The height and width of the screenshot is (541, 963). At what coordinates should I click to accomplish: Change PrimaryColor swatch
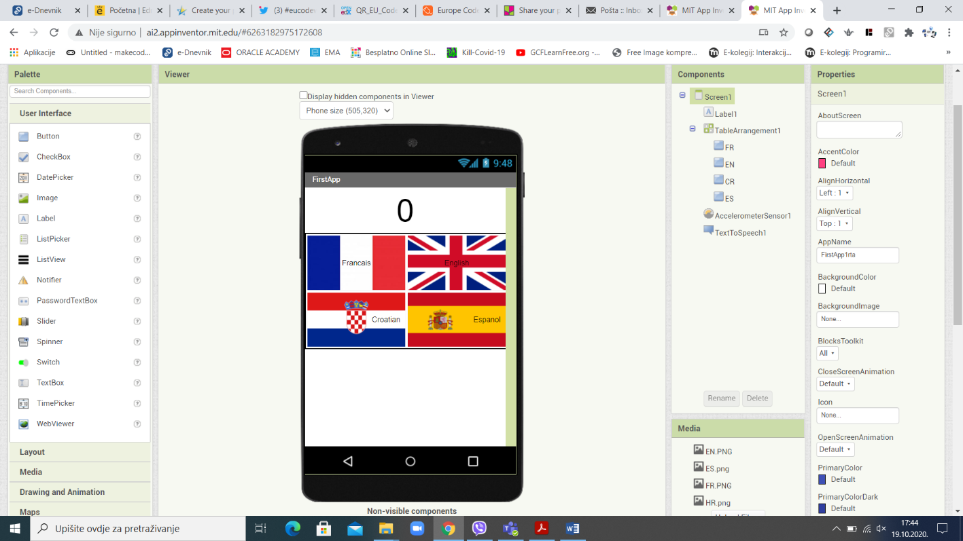[x=822, y=479]
